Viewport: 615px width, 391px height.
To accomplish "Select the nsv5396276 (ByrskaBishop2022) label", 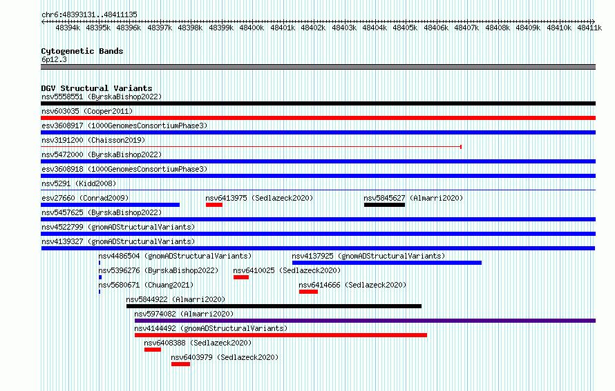I will 158,270.
